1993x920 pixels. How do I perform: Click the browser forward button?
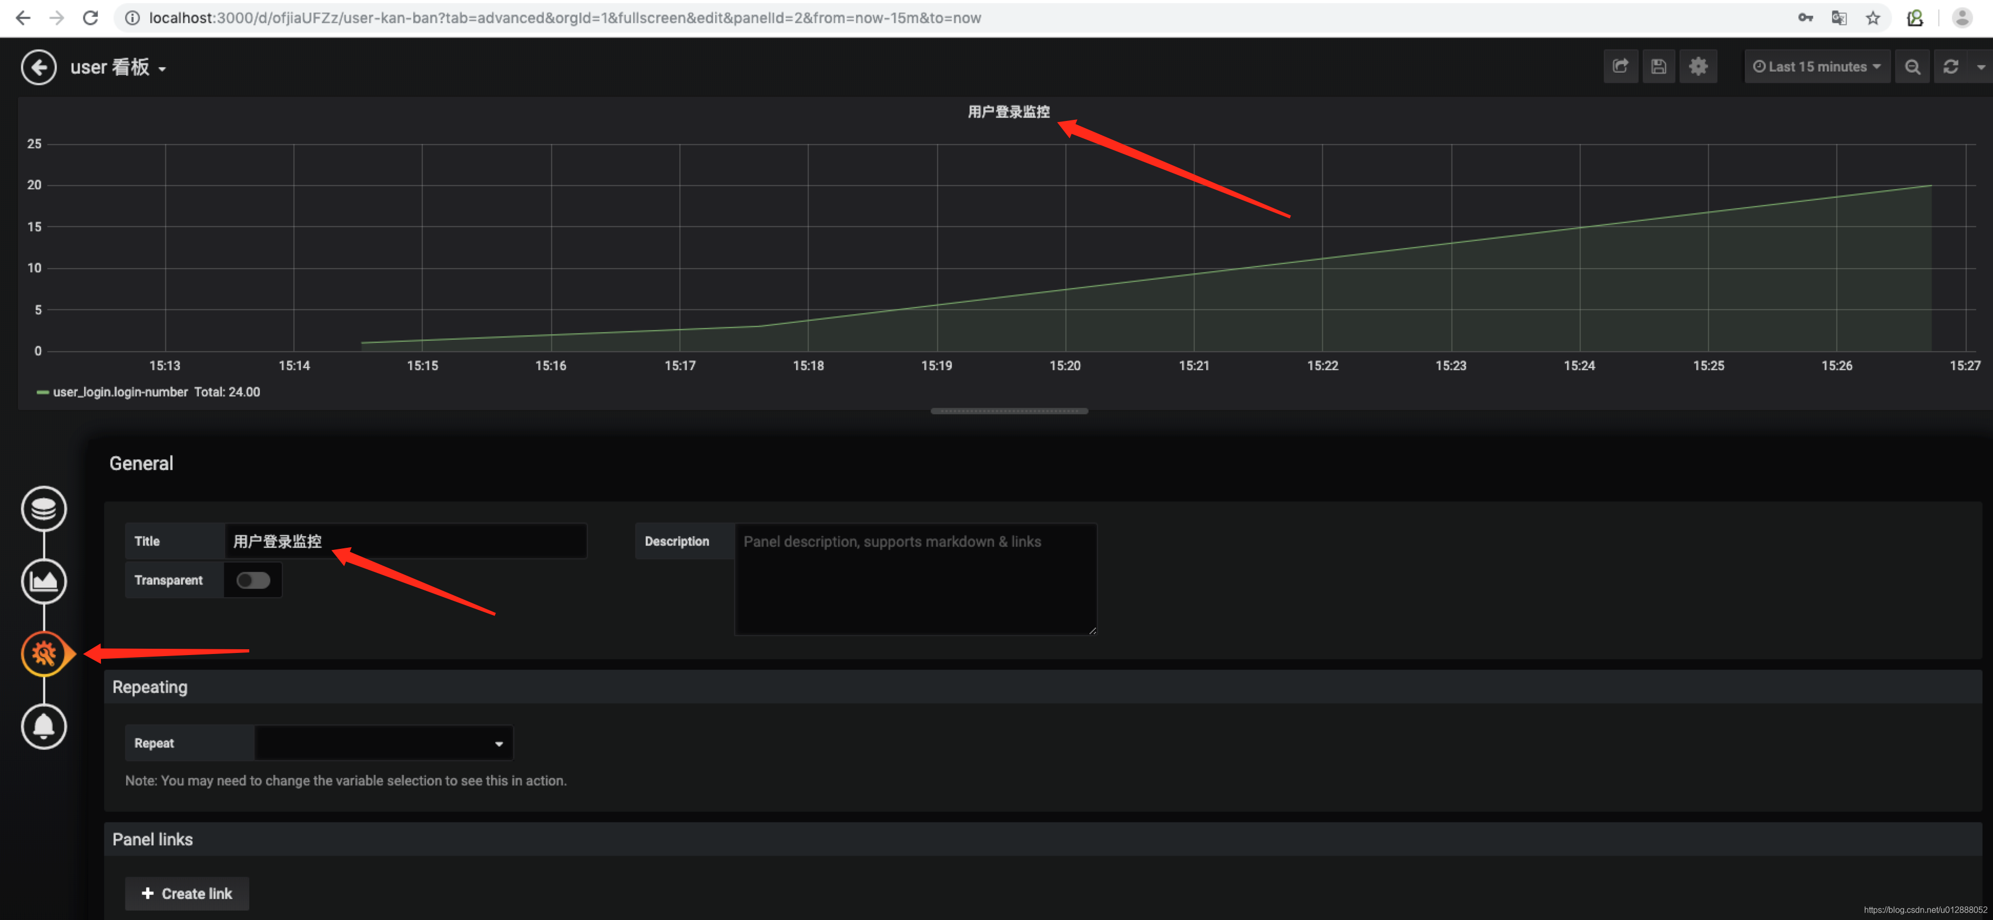(x=56, y=18)
